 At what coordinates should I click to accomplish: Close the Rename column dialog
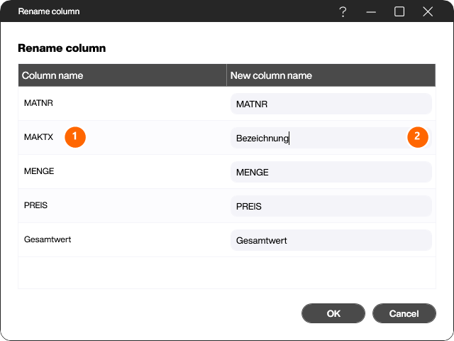428,11
